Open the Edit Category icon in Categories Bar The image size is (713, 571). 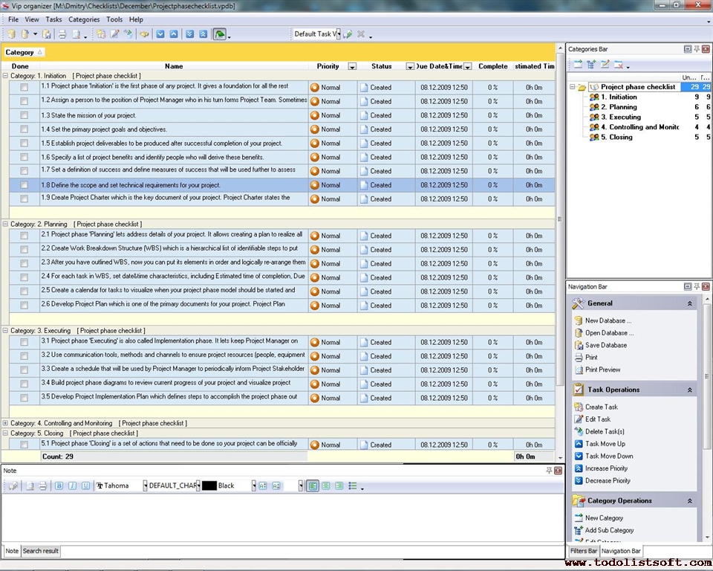(x=604, y=64)
